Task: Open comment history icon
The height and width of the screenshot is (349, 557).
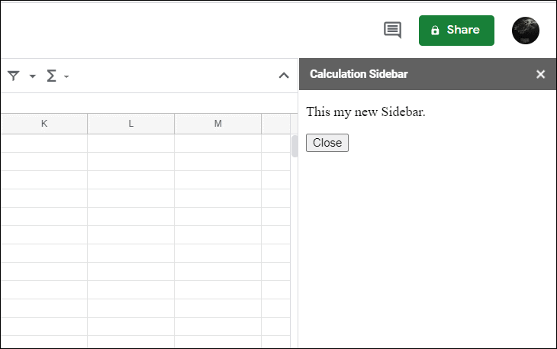Action: tap(392, 31)
